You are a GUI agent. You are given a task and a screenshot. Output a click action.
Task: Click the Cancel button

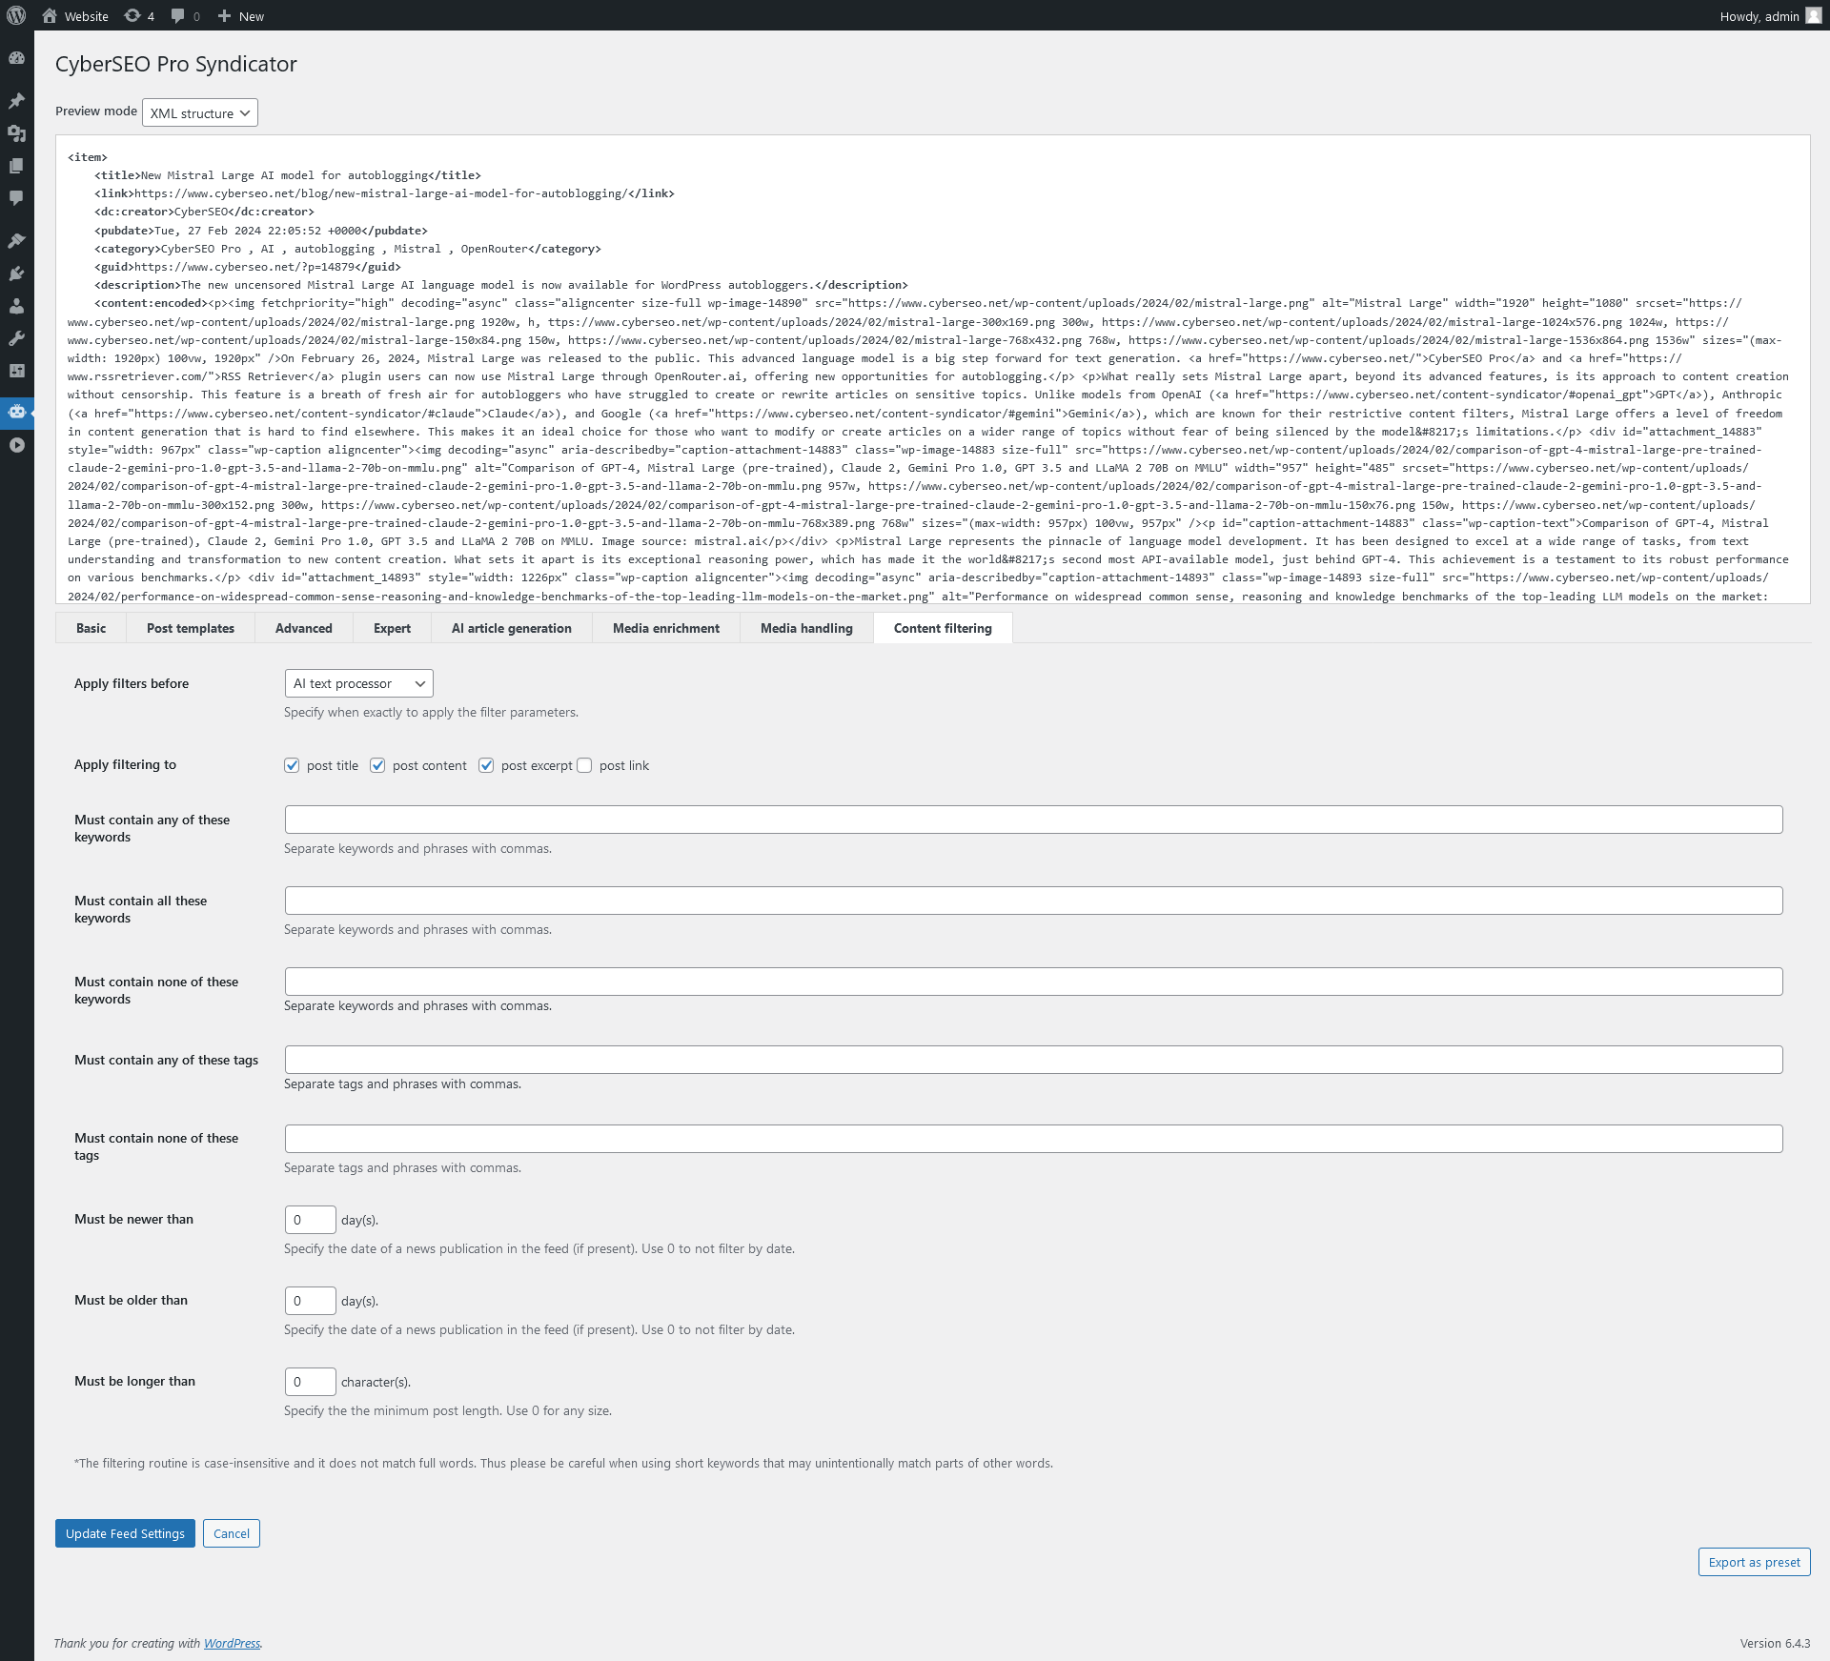coord(232,1533)
